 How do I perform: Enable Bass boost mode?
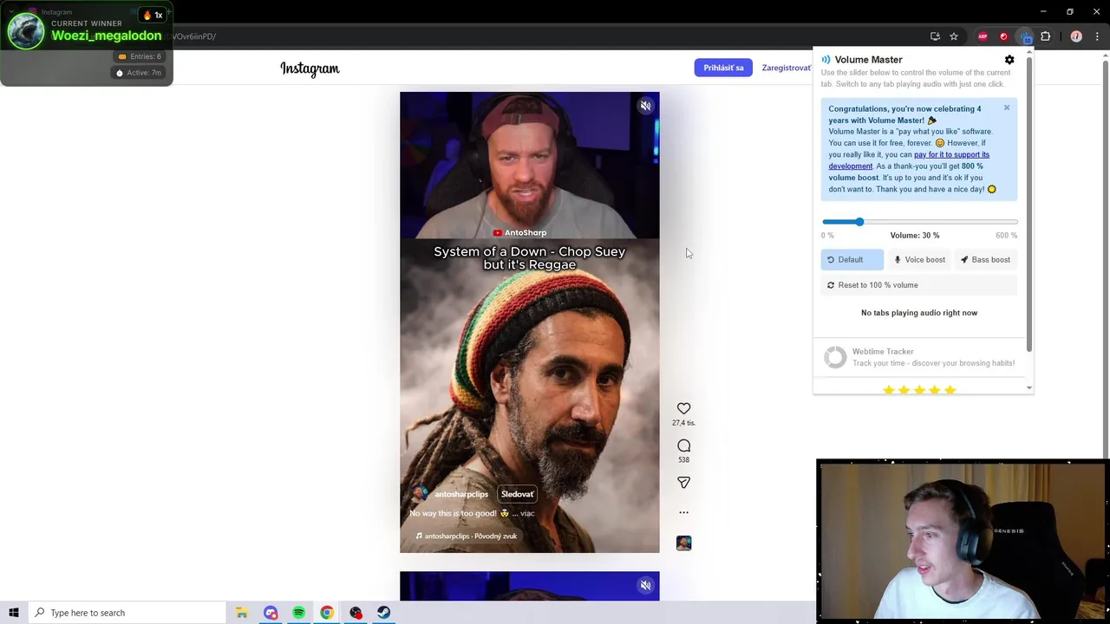click(x=985, y=259)
